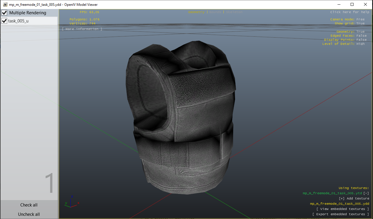Screen dimensions: 373x219
Task: Open View embedded textures
Action: [343, 209]
